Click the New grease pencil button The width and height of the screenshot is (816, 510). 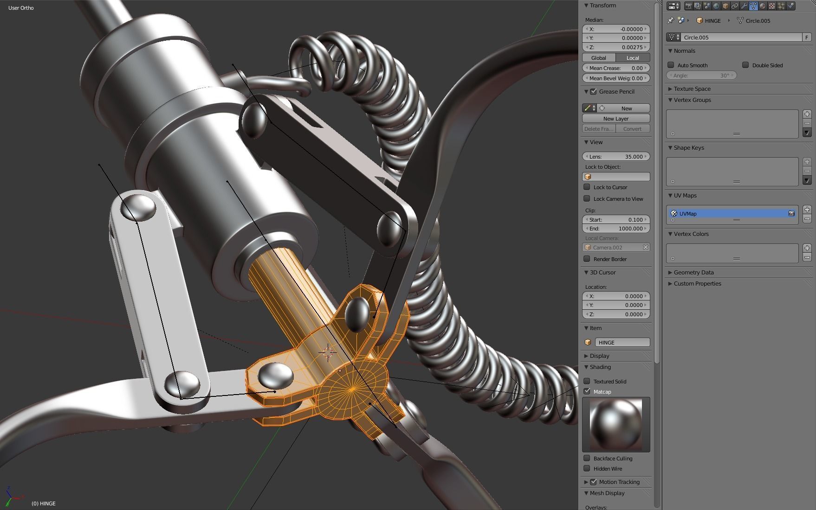coord(624,108)
